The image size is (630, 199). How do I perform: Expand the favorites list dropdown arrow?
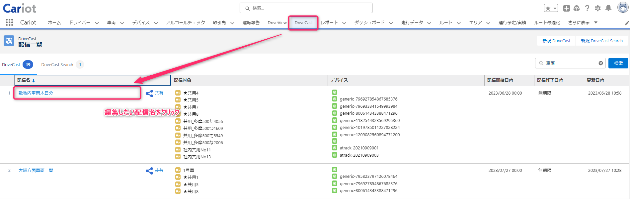pos(555,8)
